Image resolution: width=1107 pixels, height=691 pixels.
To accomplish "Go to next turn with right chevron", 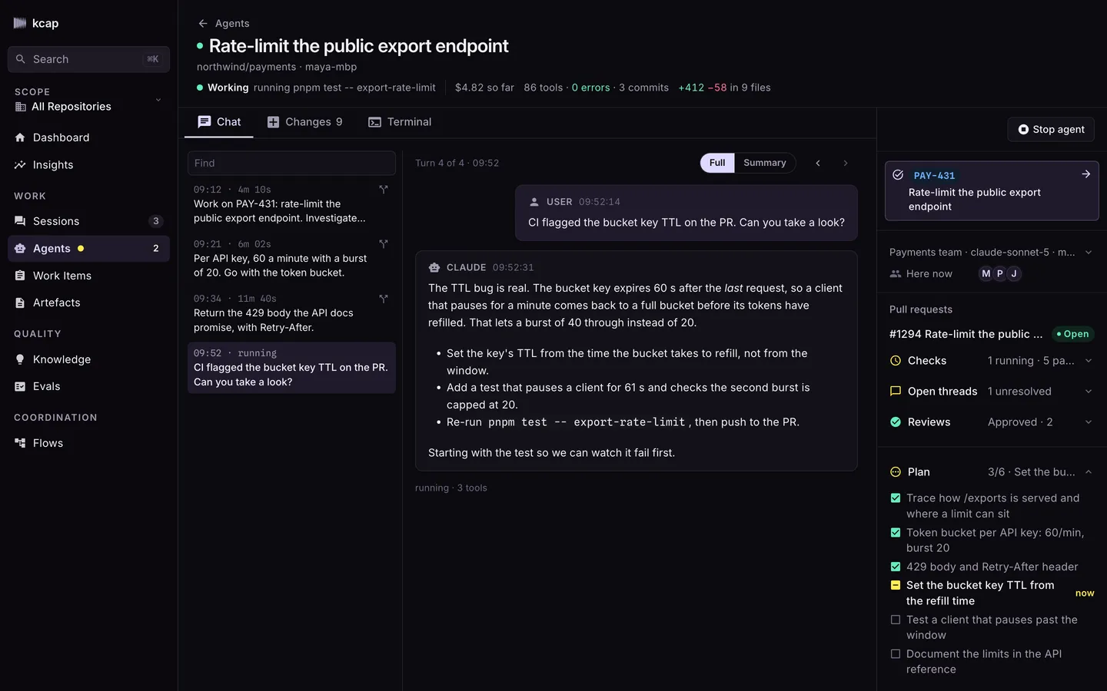I will (846, 163).
